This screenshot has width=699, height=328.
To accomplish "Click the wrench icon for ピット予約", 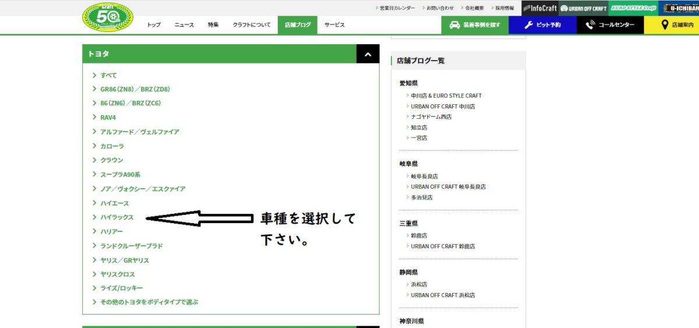I will [x=528, y=25].
